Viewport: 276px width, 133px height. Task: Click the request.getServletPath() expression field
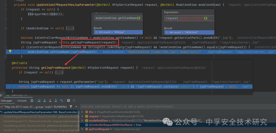click(189, 18)
